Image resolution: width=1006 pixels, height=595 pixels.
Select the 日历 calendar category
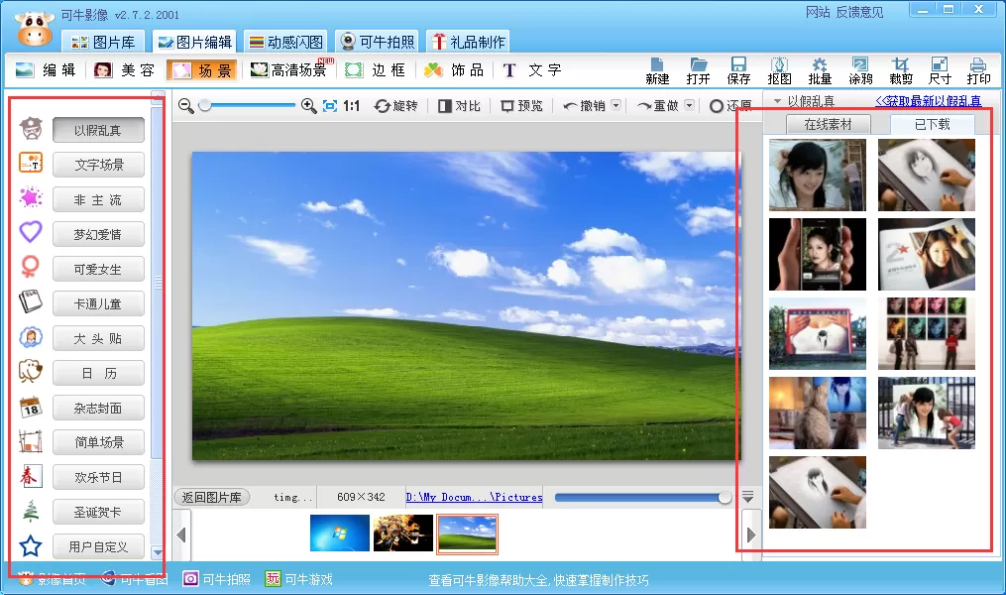pos(98,373)
